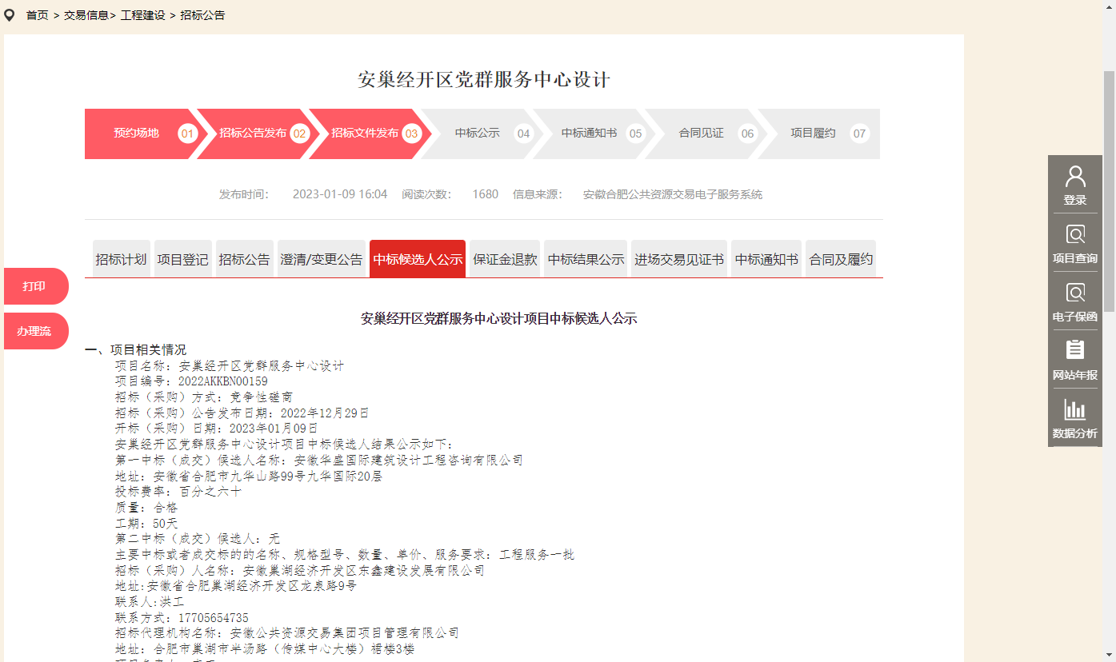Open the 澄清/变更公告 tab
The image size is (1116, 662).
[321, 259]
